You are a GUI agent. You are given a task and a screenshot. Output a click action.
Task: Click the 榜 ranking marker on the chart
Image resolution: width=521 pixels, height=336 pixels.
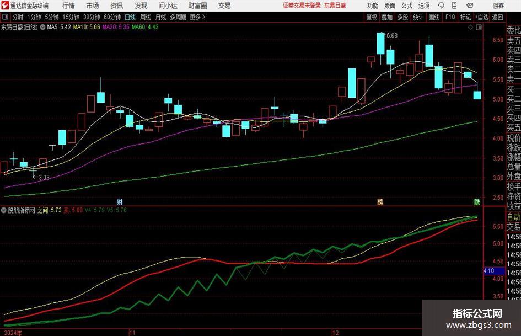380,201
